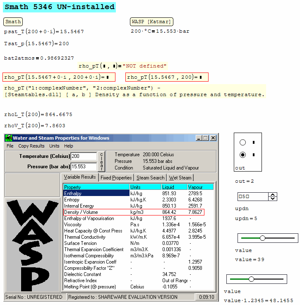
Task: Open the Wet Steam tab
Action: click(x=180, y=178)
